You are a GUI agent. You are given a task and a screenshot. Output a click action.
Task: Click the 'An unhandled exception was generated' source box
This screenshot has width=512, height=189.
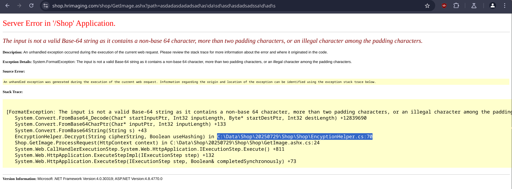256,82
